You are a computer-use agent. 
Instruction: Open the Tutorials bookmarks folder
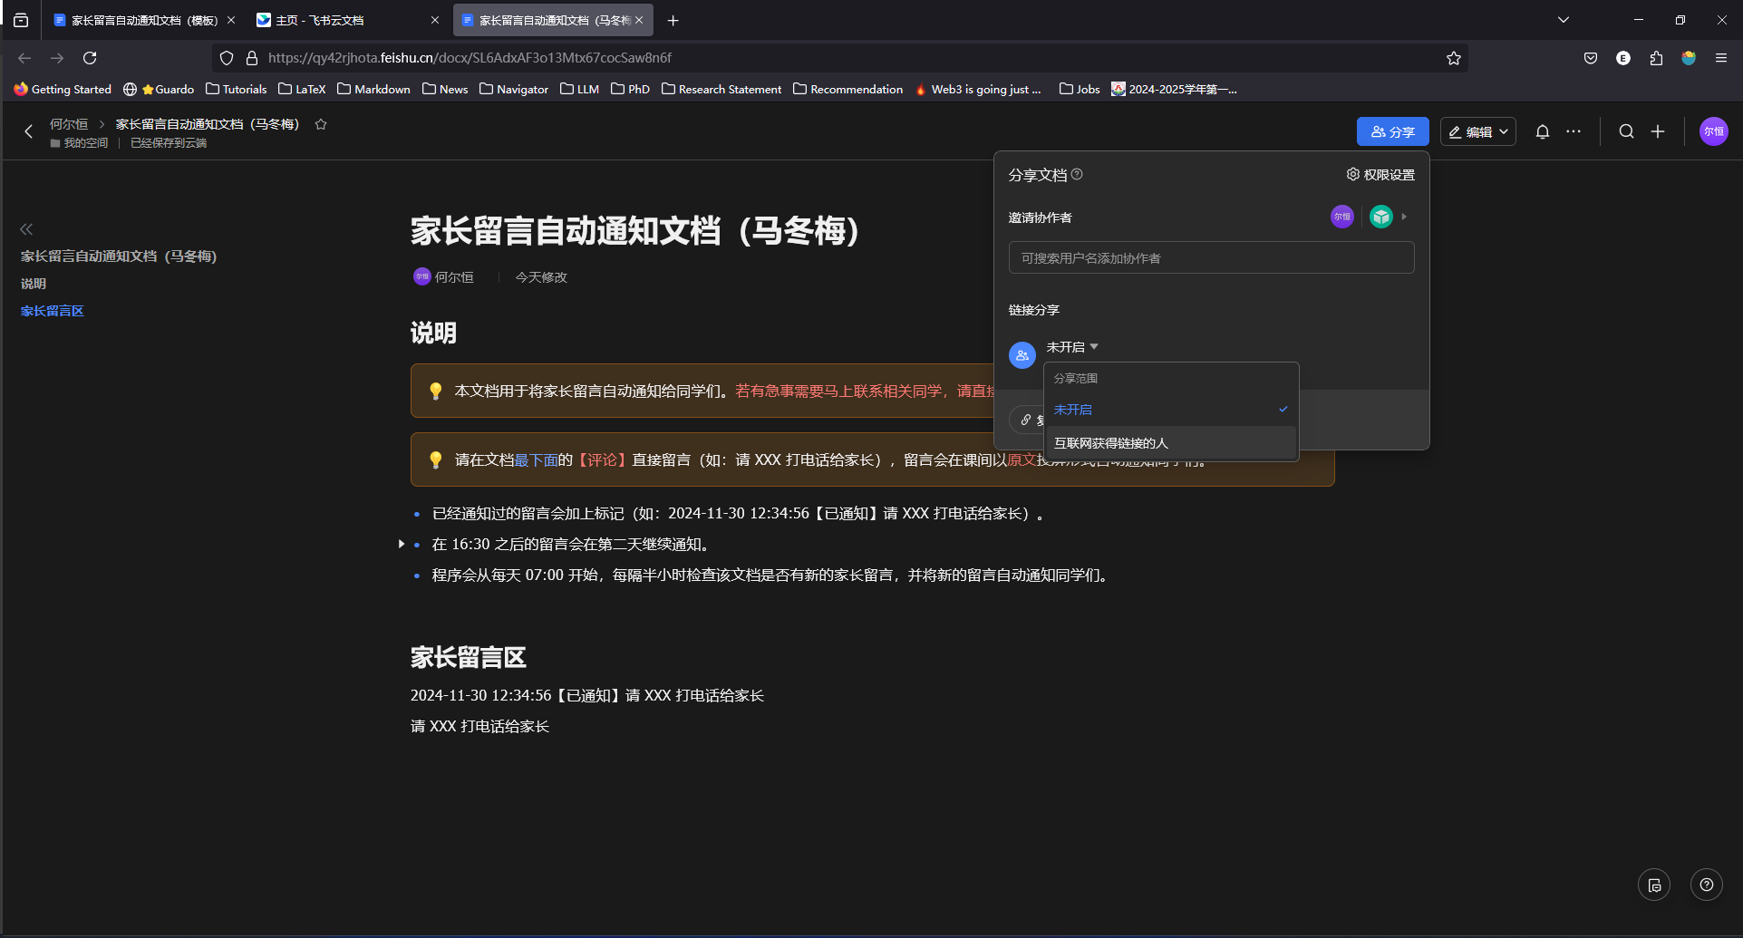[237, 89]
